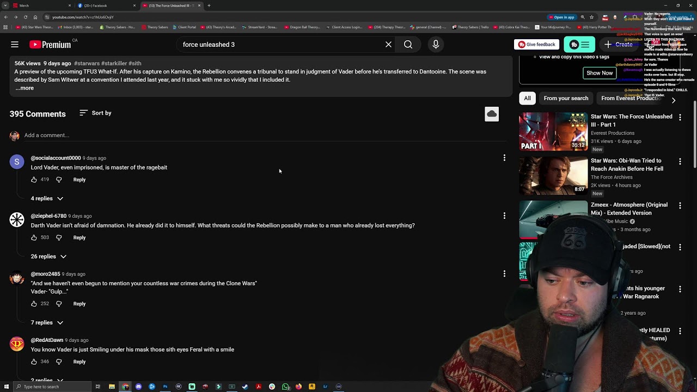Open options menu for @ziephel-6780 comment
The height and width of the screenshot is (392, 697).
pos(504,216)
